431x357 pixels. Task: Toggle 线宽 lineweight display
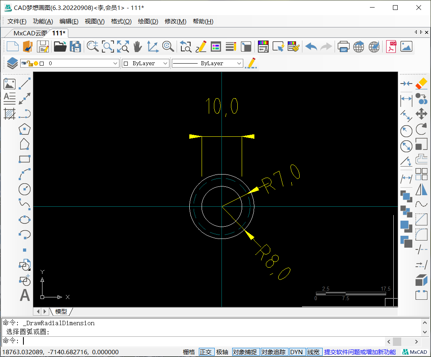[x=314, y=352]
